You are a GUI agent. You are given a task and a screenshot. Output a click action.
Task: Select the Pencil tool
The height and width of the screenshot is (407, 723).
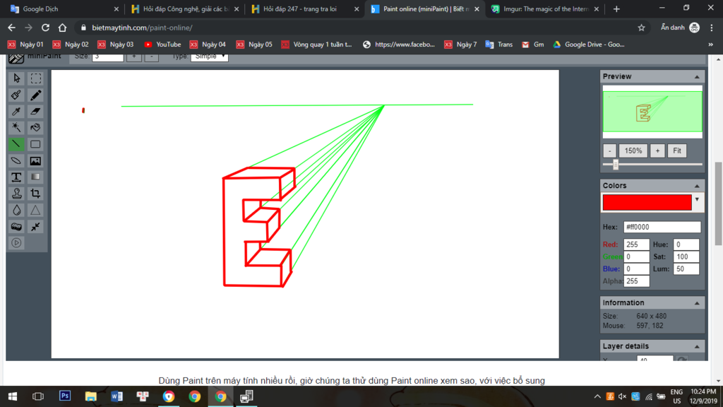[35, 95]
